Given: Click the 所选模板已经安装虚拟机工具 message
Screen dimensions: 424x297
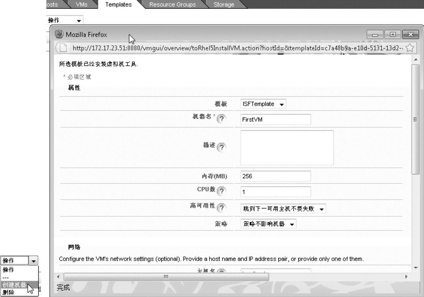Looking at the screenshot, I should tap(98, 64).
